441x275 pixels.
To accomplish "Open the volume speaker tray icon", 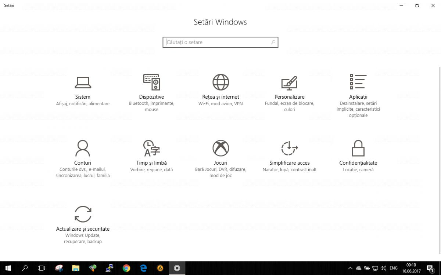I will coord(384,268).
